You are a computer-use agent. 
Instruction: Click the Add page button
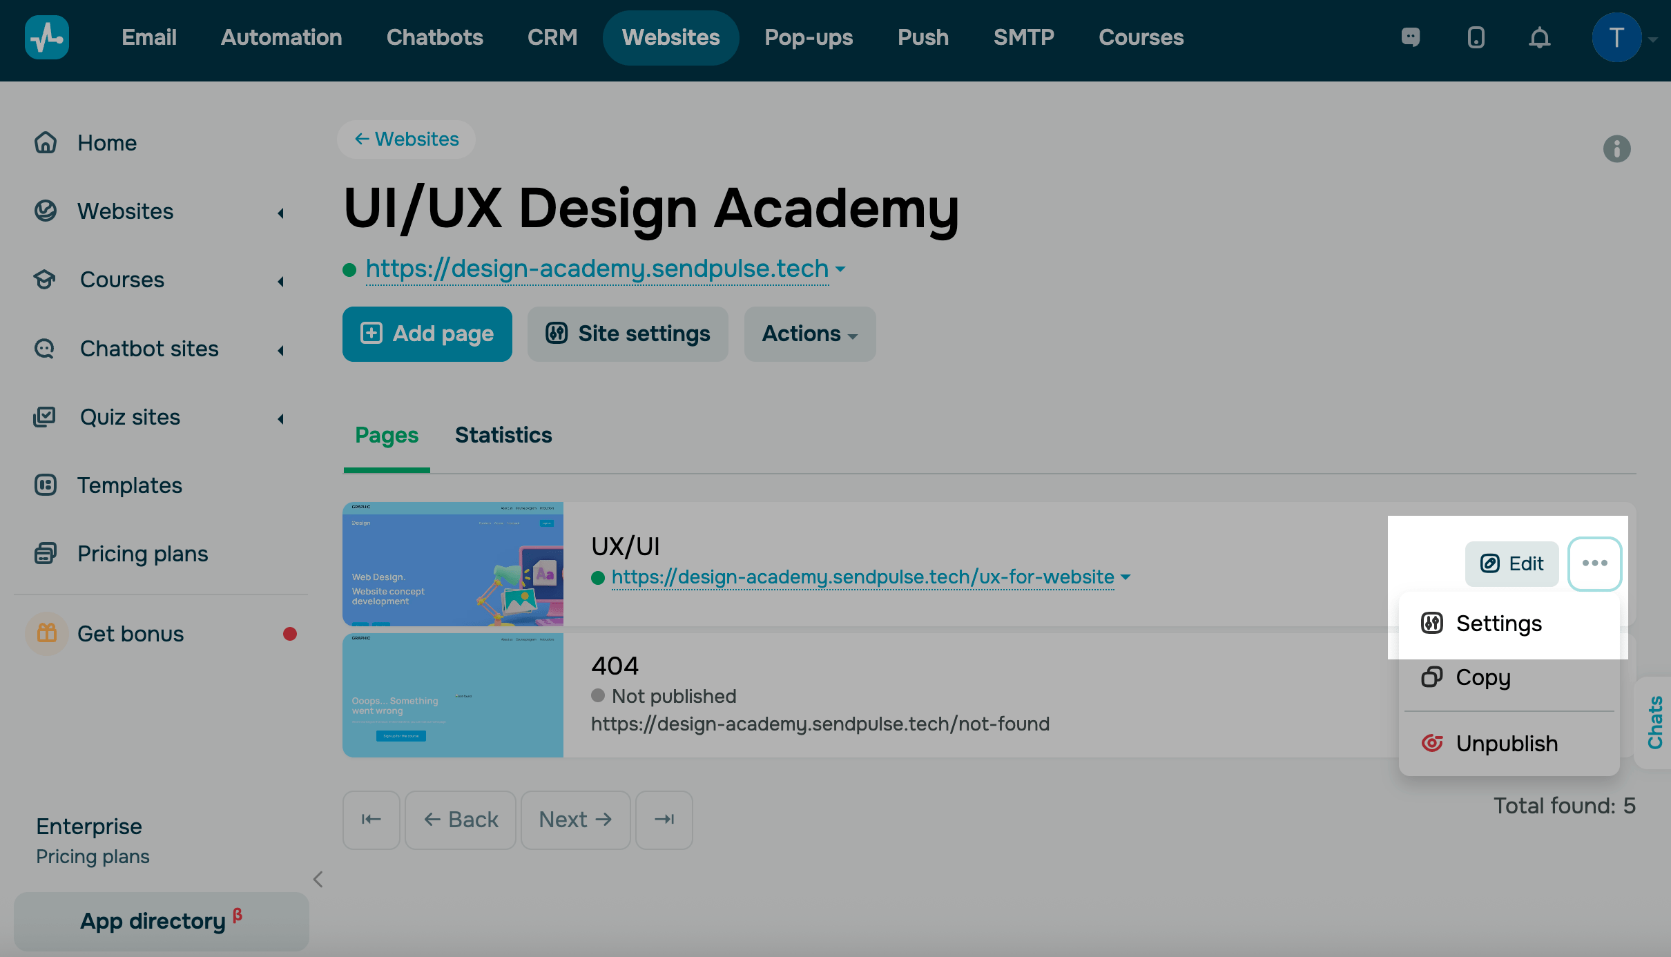[427, 334]
